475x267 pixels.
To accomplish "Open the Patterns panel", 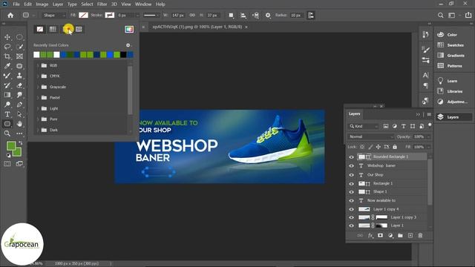I will tap(451, 66).
